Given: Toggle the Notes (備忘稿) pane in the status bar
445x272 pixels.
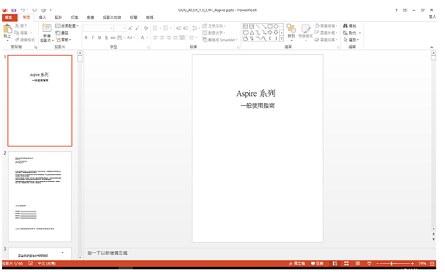Looking at the screenshot, I should [x=297, y=263].
